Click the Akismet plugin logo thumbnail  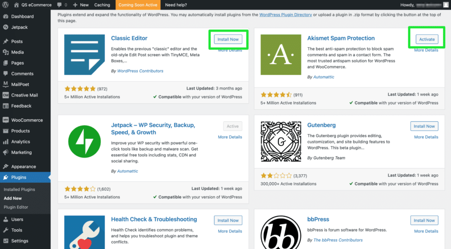[x=281, y=54]
